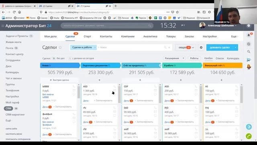Image resolution: width=257 pixels, height=145 pixels.
Task: Open the Товары tab
Action: (x=171, y=37)
